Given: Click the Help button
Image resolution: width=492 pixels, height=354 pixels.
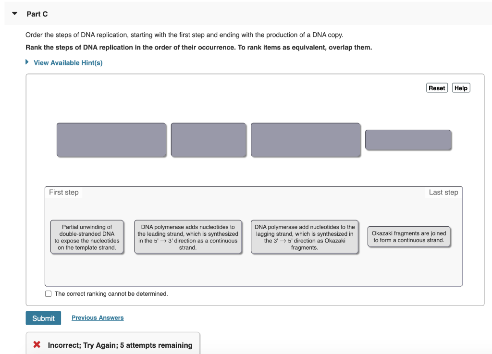Looking at the screenshot, I should pos(461,88).
